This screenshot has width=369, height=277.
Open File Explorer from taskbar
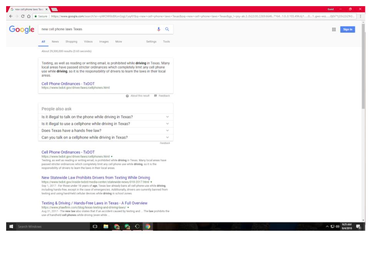pyautogui.click(x=106, y=226)
